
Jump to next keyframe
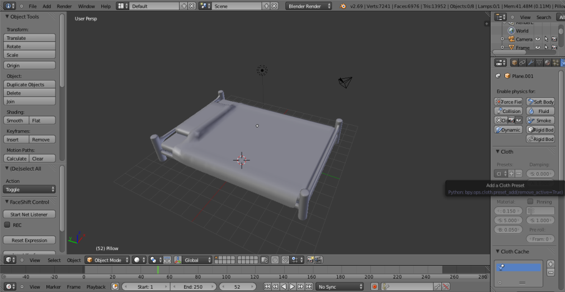[300, 286]
